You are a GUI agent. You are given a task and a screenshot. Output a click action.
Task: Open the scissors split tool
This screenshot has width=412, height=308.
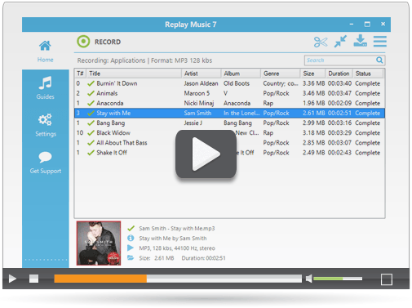321,42
